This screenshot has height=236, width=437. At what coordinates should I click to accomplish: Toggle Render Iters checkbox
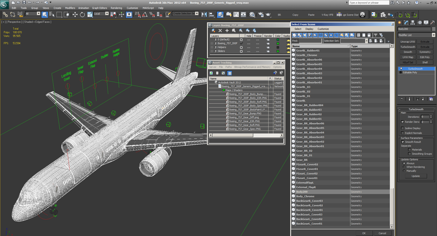click(402, 122)
